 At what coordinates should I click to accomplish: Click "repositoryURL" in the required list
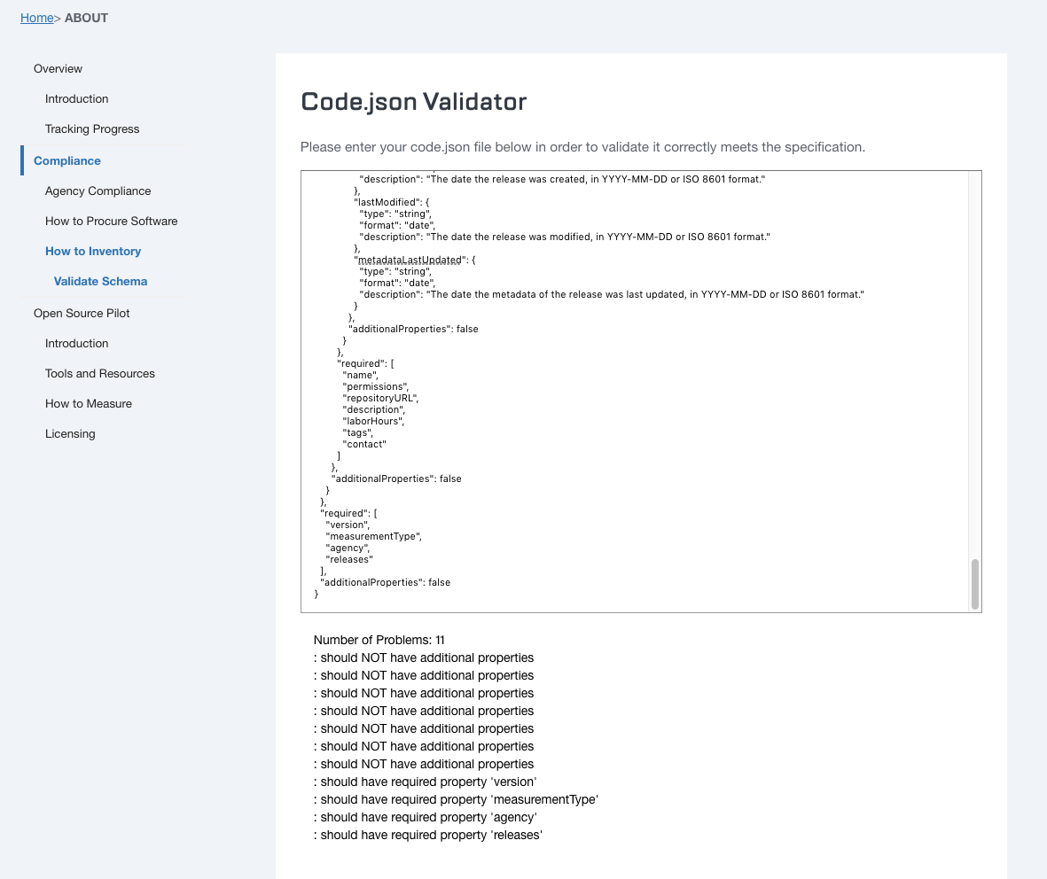point(380,398)
